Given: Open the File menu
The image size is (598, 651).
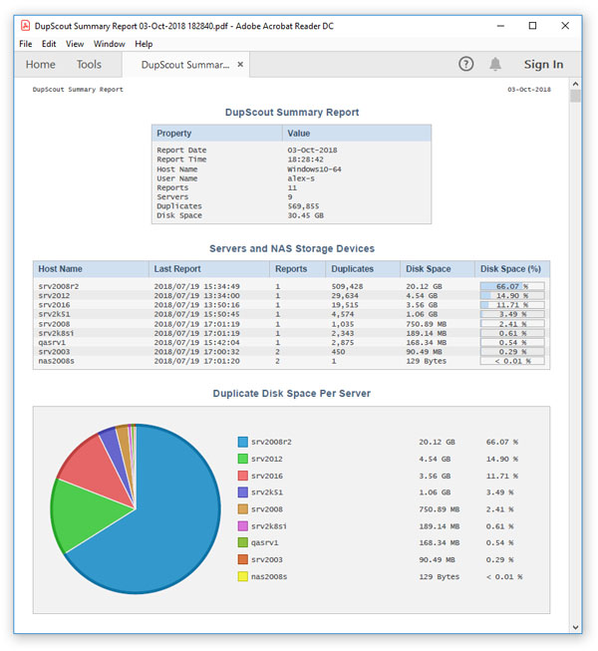Looking at the screenshot, I should click(x=25, y=44).
